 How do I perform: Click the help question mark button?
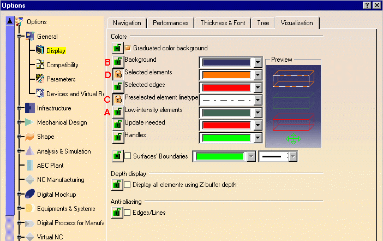coord(366,5)
